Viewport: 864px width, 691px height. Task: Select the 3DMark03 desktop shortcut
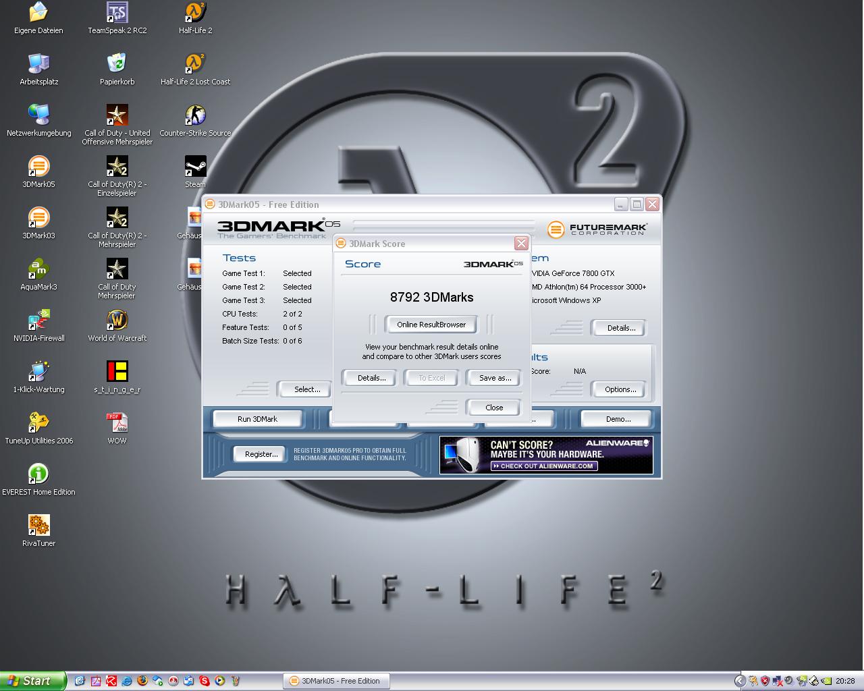coord(38,224)
